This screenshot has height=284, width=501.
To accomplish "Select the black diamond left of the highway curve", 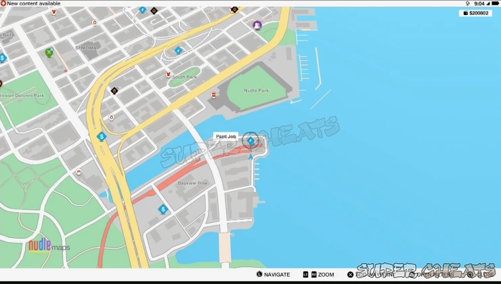I will 114,91.
